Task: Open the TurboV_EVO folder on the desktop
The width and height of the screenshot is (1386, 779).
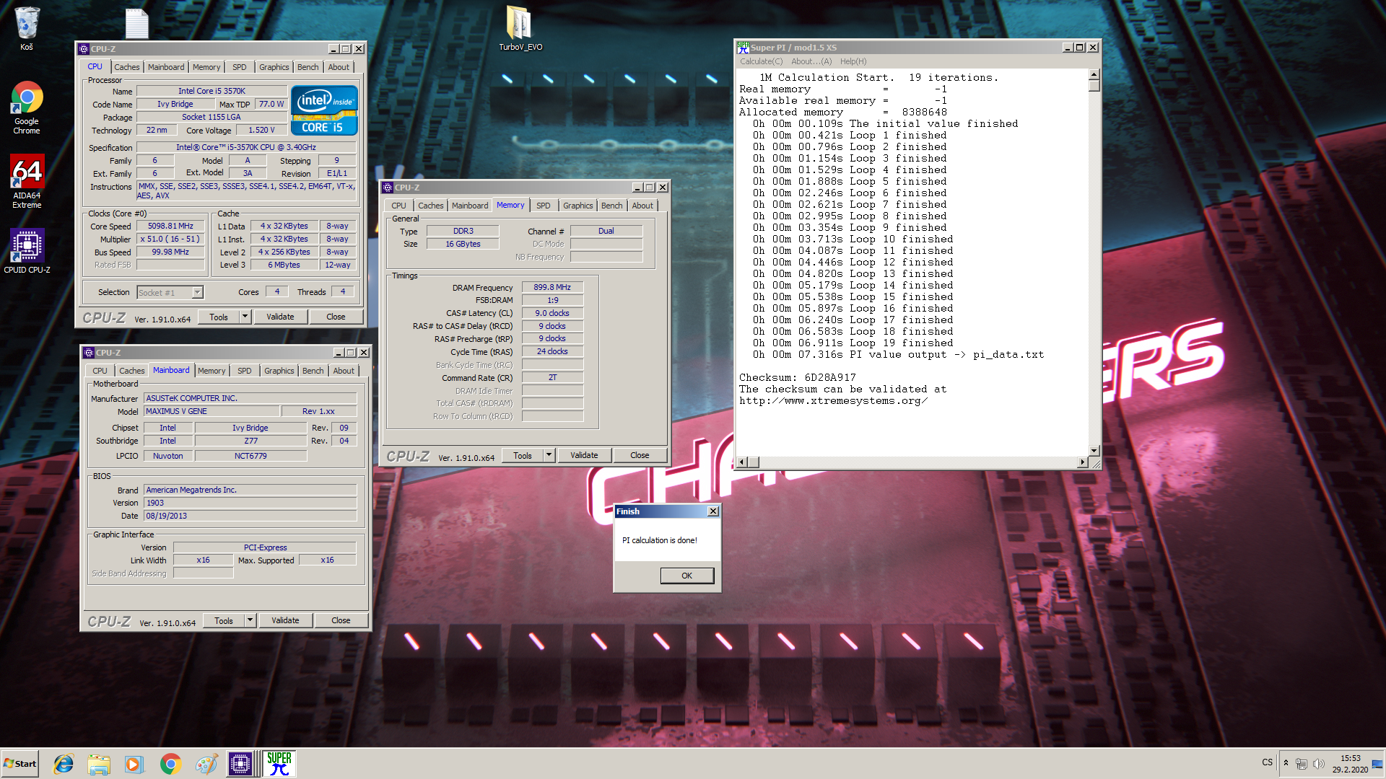Action: [520, 29]
